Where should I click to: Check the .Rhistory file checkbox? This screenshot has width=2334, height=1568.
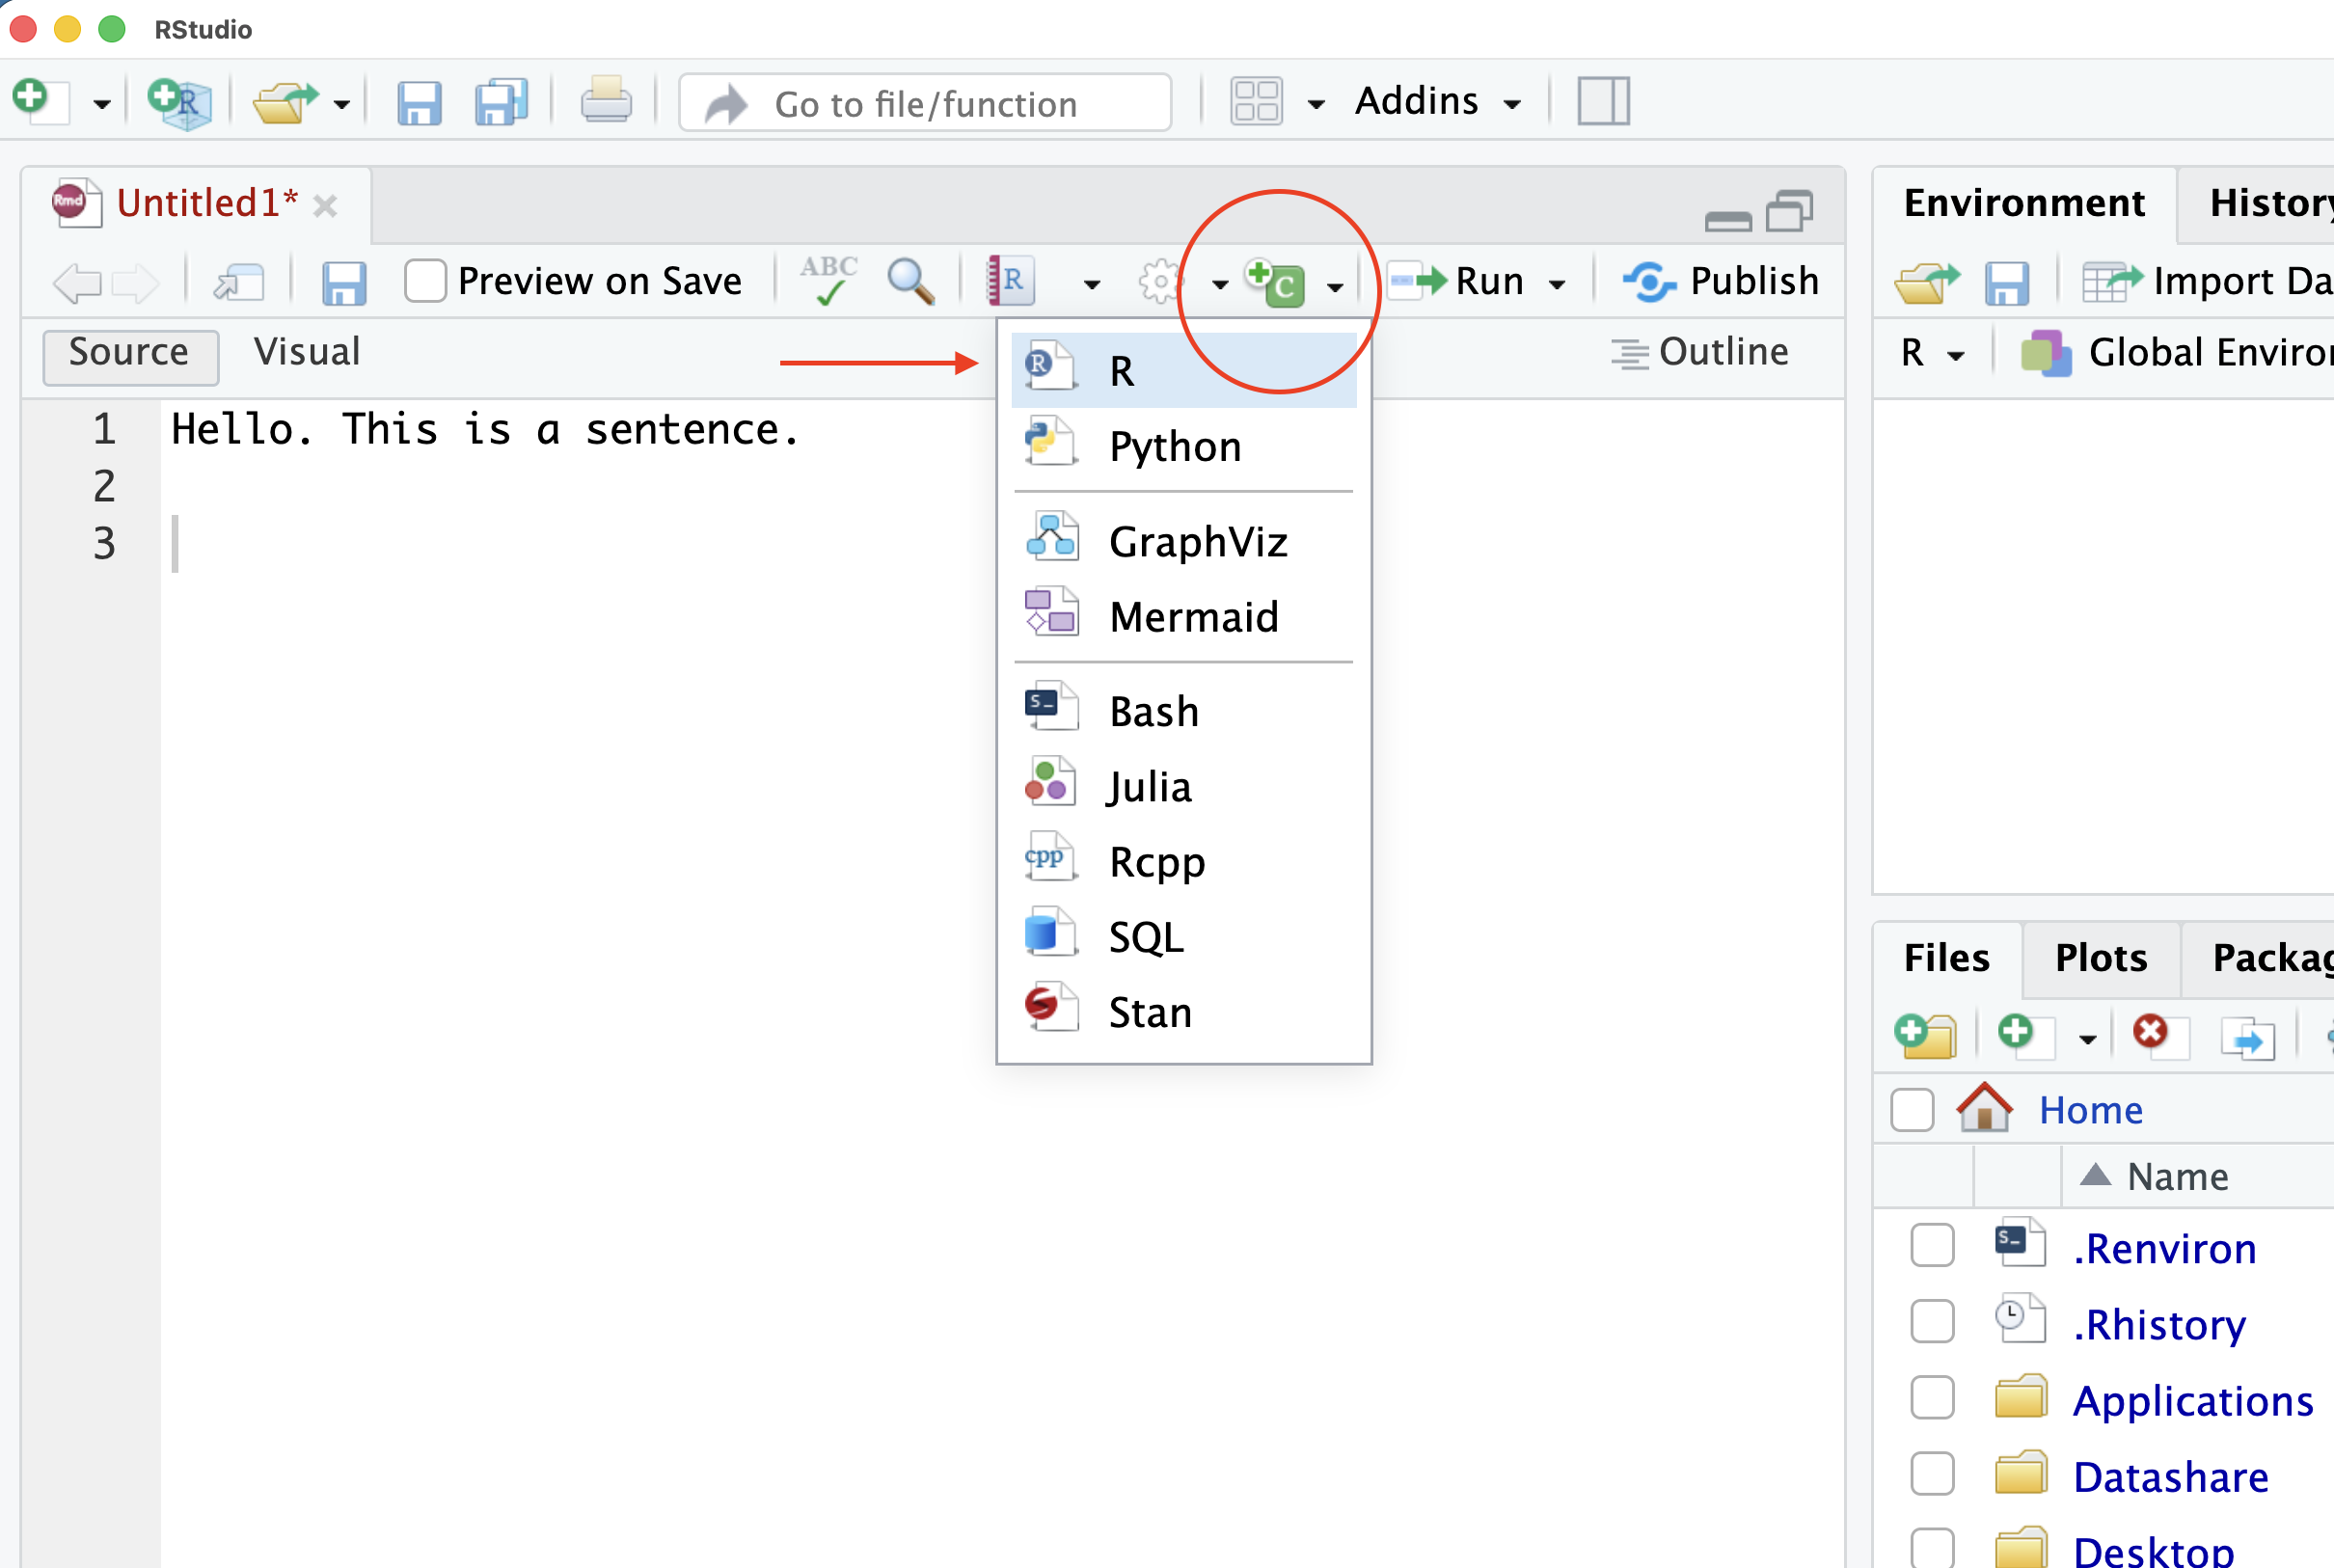pyautogui.click(x=1932, y=1322)
